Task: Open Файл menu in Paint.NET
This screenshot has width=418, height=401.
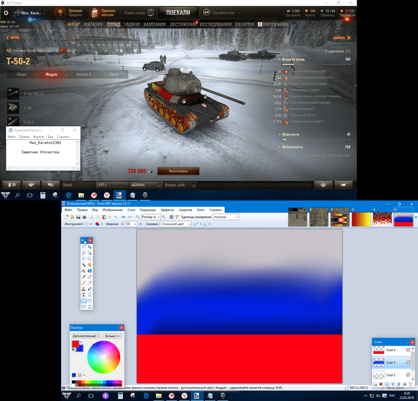Action: point(68,210)
